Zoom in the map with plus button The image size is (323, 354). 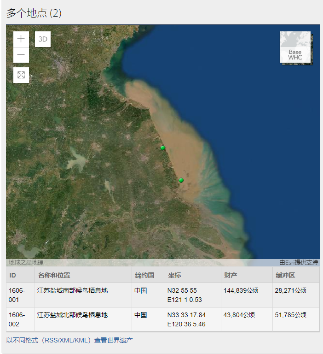coord(21,39)
